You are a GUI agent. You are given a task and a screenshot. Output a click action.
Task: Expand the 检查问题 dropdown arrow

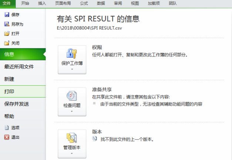(72, 111)
